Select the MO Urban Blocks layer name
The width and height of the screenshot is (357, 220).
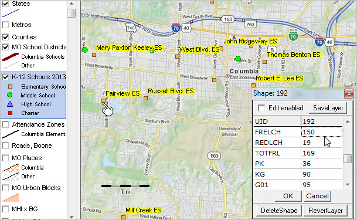36,188
